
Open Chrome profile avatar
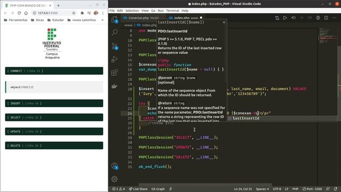pyautogui.click(x=96, y=13)
